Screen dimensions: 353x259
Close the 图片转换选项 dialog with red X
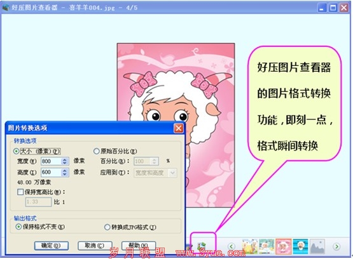[179, 128]
